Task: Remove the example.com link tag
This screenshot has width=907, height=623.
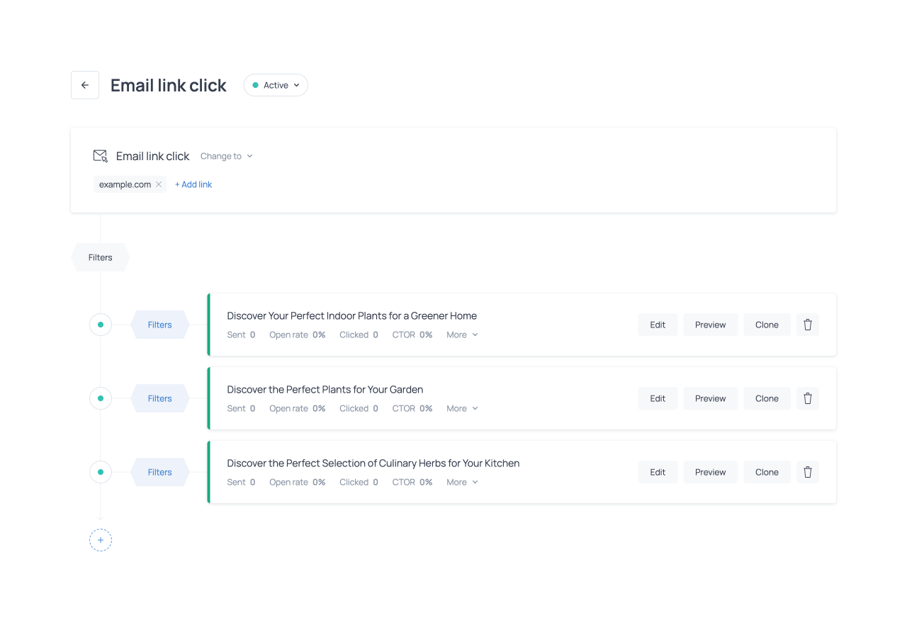Action: 159,184
